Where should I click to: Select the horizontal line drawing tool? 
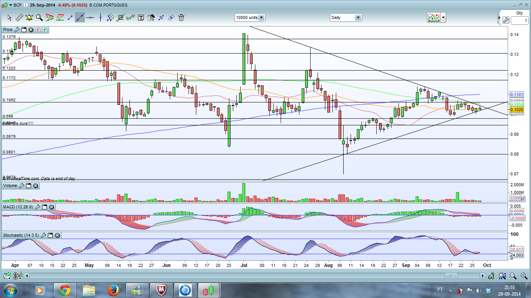[x=90, y=17]
